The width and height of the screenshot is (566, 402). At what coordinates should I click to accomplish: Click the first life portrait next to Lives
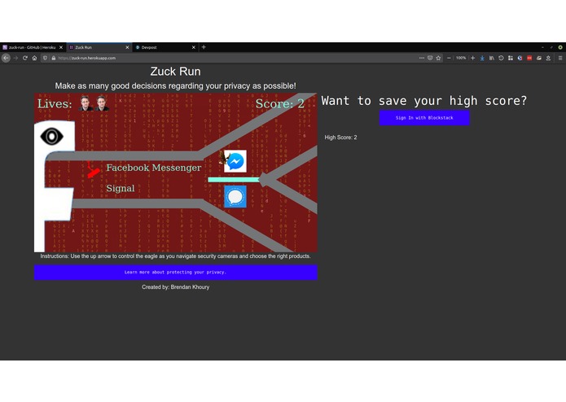86,103
